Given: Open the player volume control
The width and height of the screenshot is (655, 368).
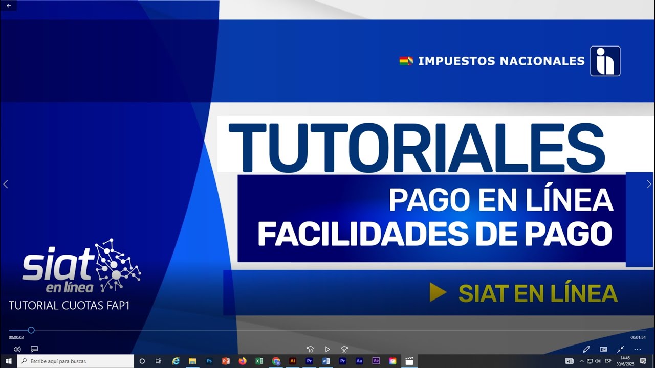Looking at the screenshot, I should 17,349.
